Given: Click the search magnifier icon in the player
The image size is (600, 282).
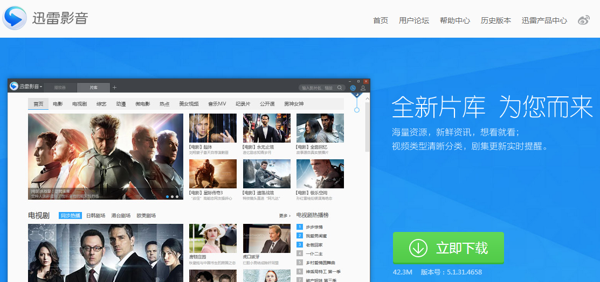Looking at the screenshot, I should [340, 88].
